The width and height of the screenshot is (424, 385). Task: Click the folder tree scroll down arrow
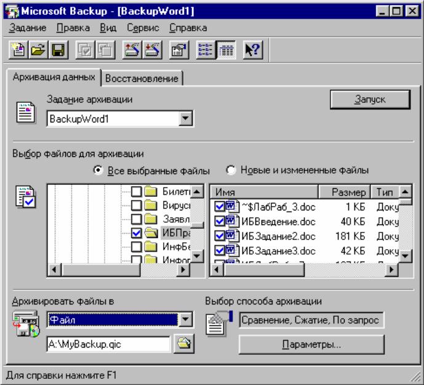[x=197, y=256]
